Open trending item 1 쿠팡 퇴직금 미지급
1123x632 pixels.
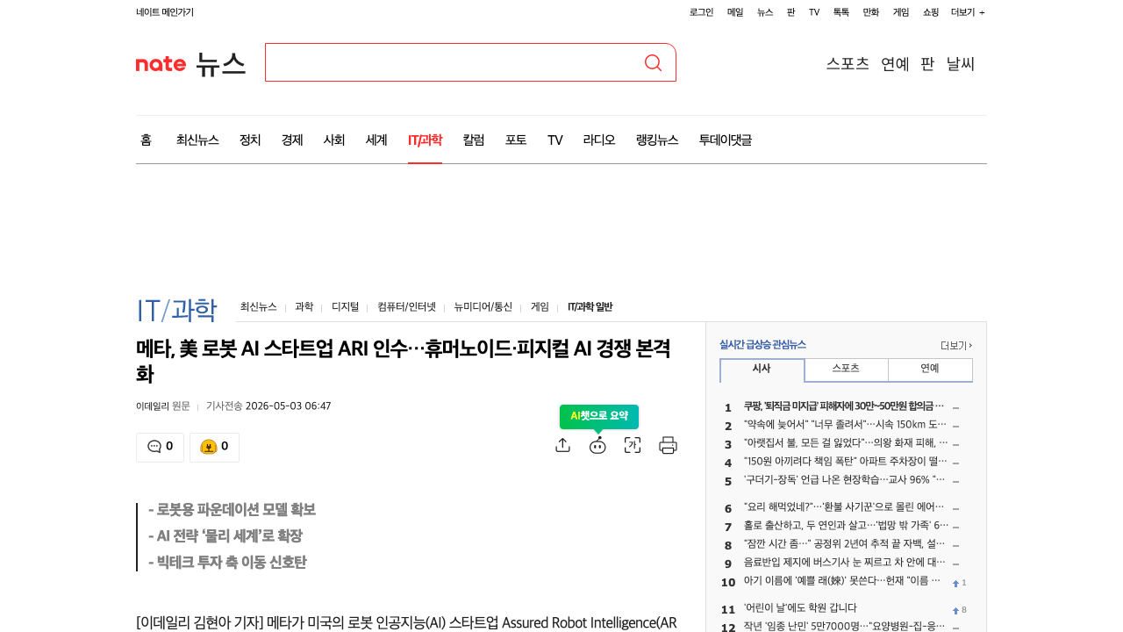(x=843, y=406)
